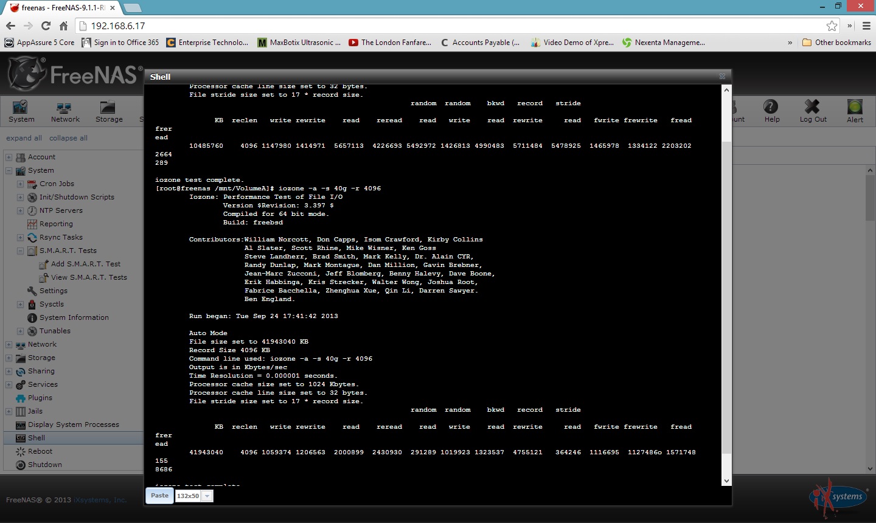This screenshot has width=876, height=523.
Task: Open Other bookmarks folder
Action: click(x=837, y=43)
